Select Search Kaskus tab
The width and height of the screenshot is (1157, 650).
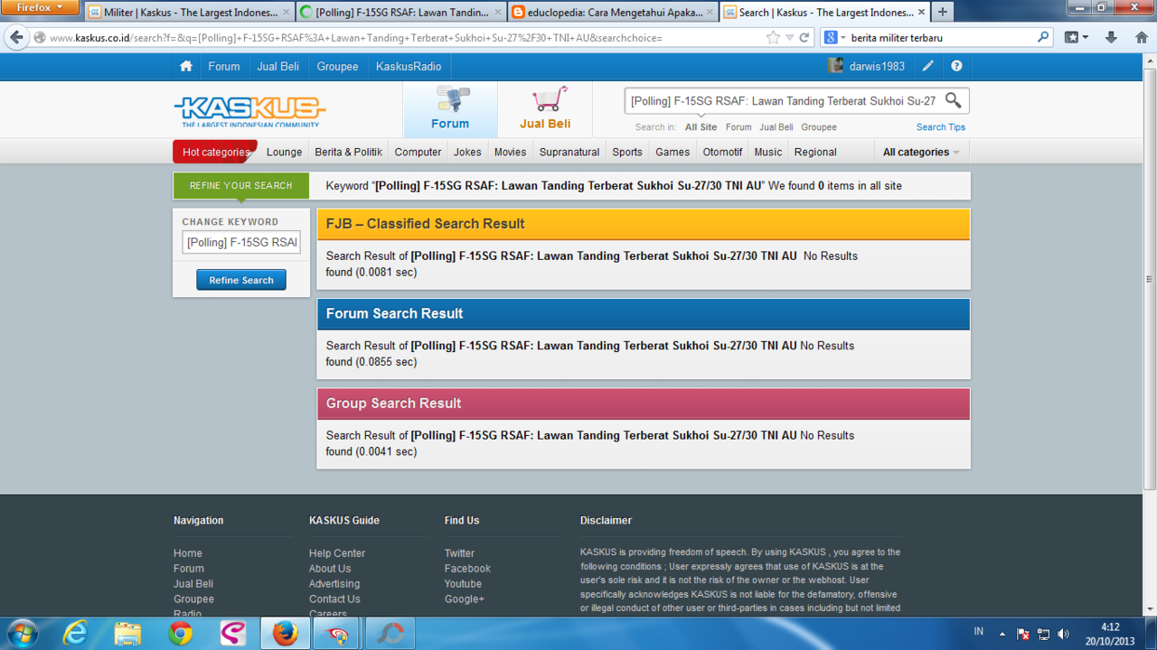click(824, 13)
